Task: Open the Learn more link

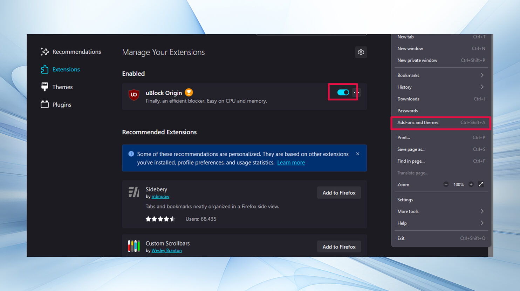Action: [x=291, y=163]
